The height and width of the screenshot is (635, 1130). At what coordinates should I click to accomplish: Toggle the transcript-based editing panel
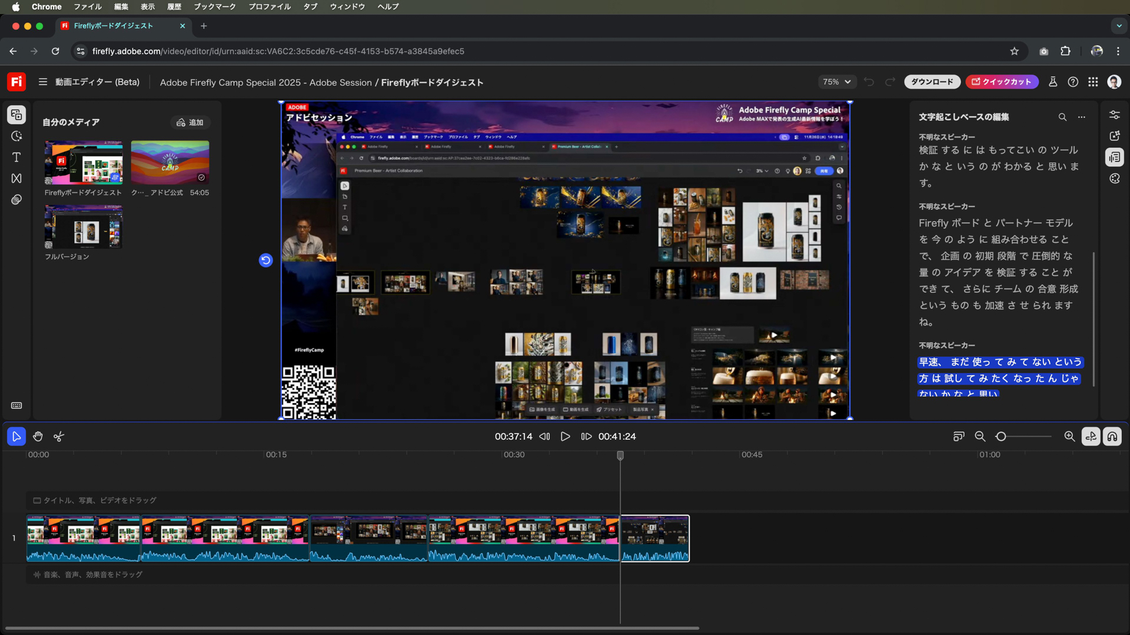(x=1115, y=157)
